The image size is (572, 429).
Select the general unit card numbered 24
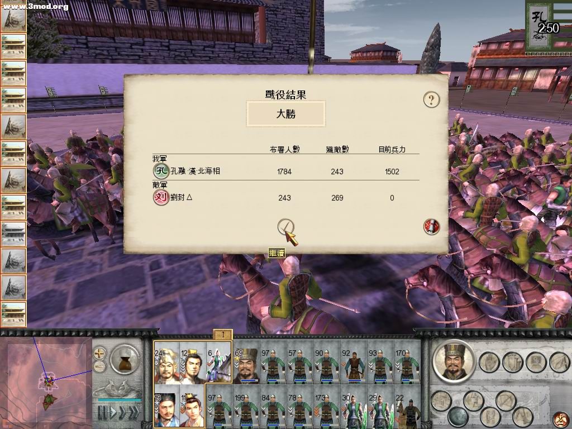coord(166,362)
